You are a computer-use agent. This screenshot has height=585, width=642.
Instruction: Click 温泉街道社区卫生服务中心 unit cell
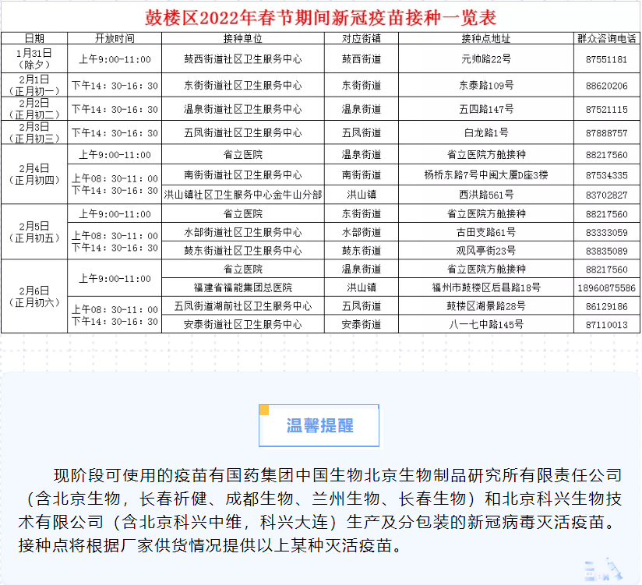(243, 109)
